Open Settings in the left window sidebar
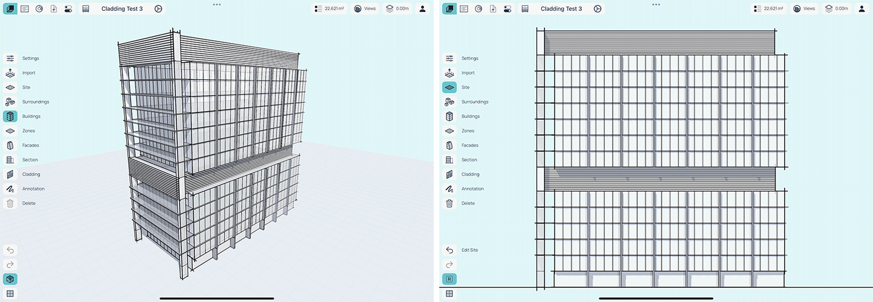 (x=10, y=58)
